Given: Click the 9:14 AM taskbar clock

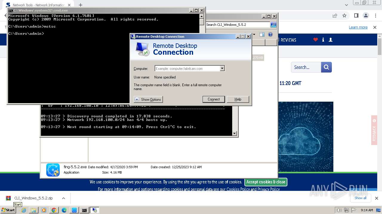Looking at the screenshot, I should pos(367,210).
